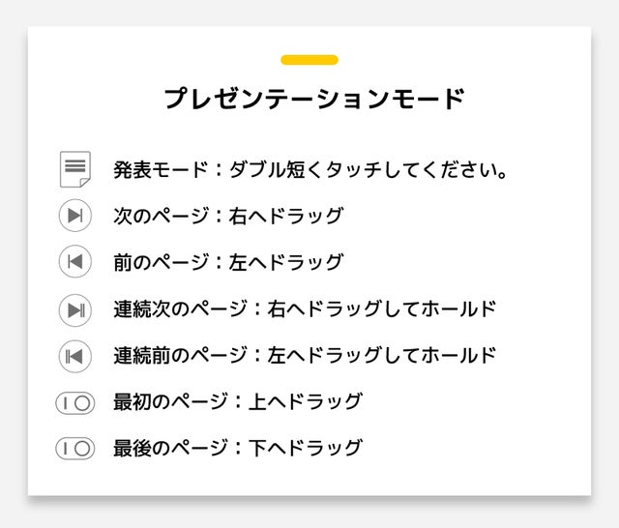Click the next page skip-forward icon
The image size is (619, 528).
point(75,216)
